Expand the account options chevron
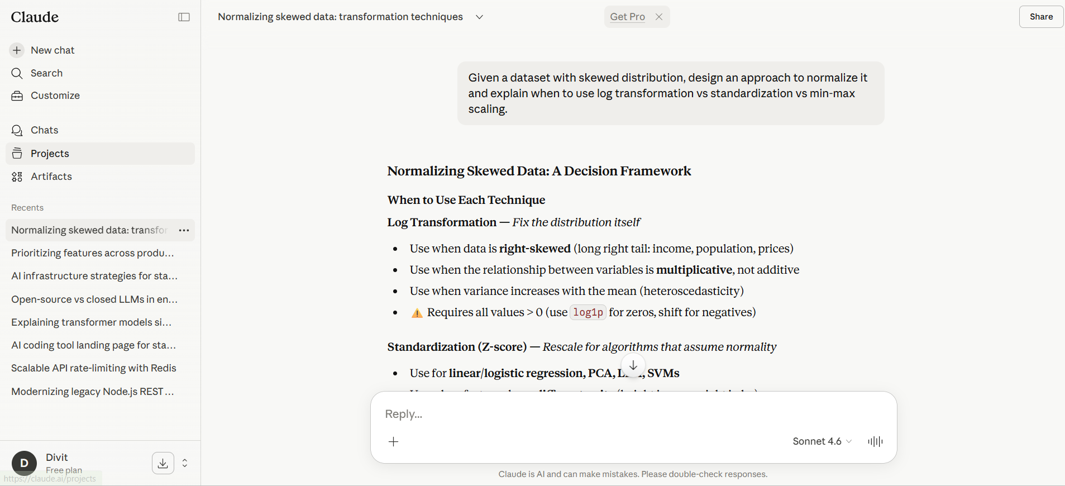Viewport: 1065px width, 486px height. point(184,463)
